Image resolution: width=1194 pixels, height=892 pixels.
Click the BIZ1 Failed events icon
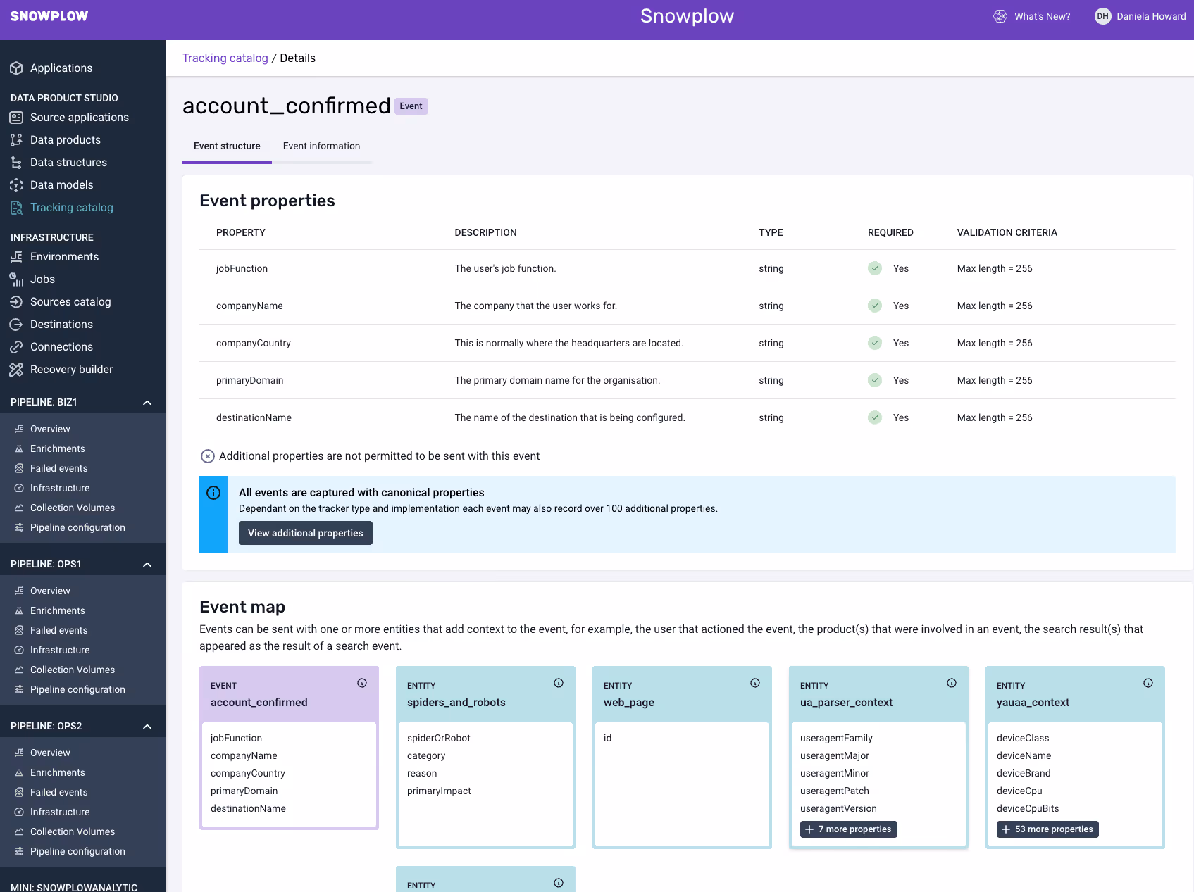tap(19, 468)
